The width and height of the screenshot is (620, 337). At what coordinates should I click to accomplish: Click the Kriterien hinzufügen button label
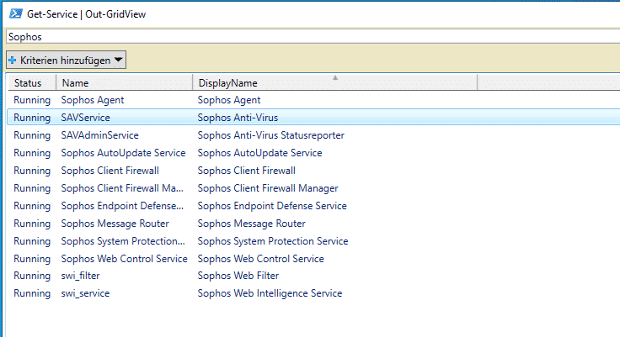point(65,61)
